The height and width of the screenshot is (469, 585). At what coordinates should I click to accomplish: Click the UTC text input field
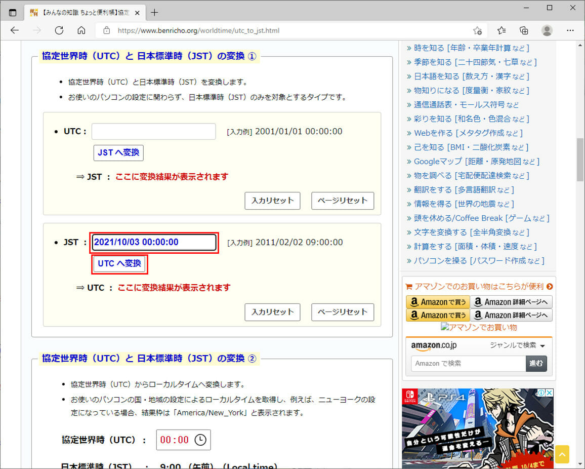pyautogui.click(x=153, y=132)
